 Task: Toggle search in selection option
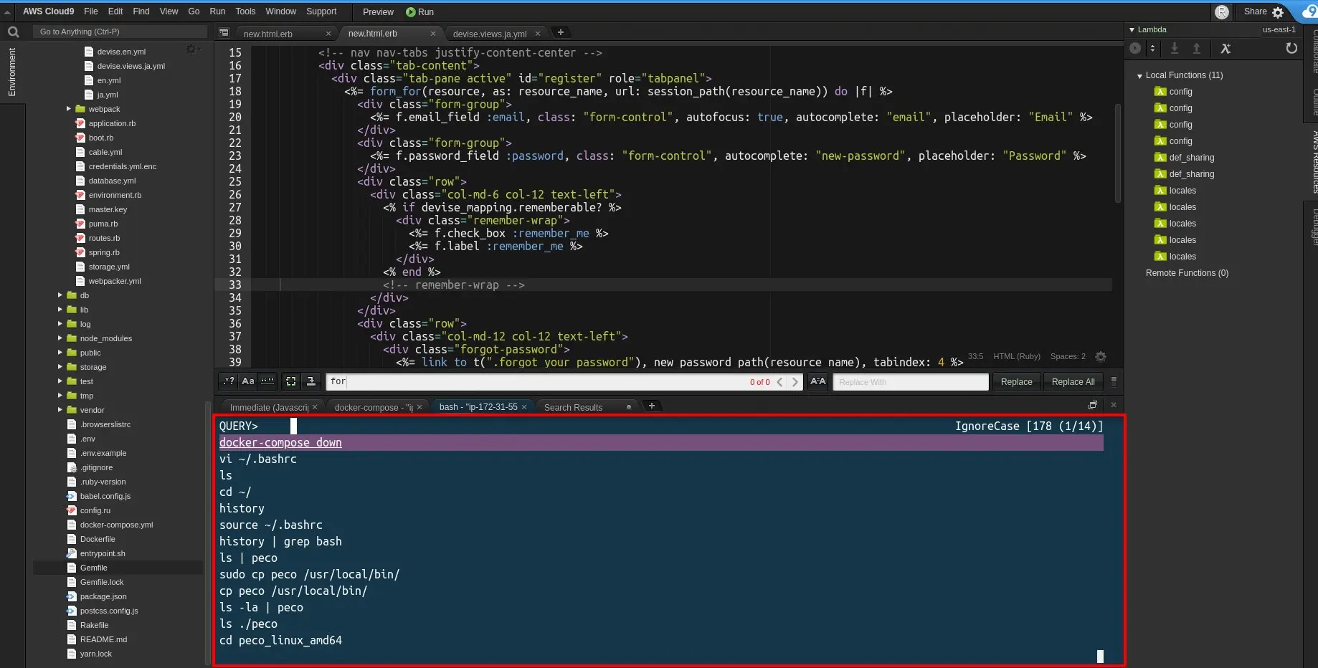click(291, 381)
